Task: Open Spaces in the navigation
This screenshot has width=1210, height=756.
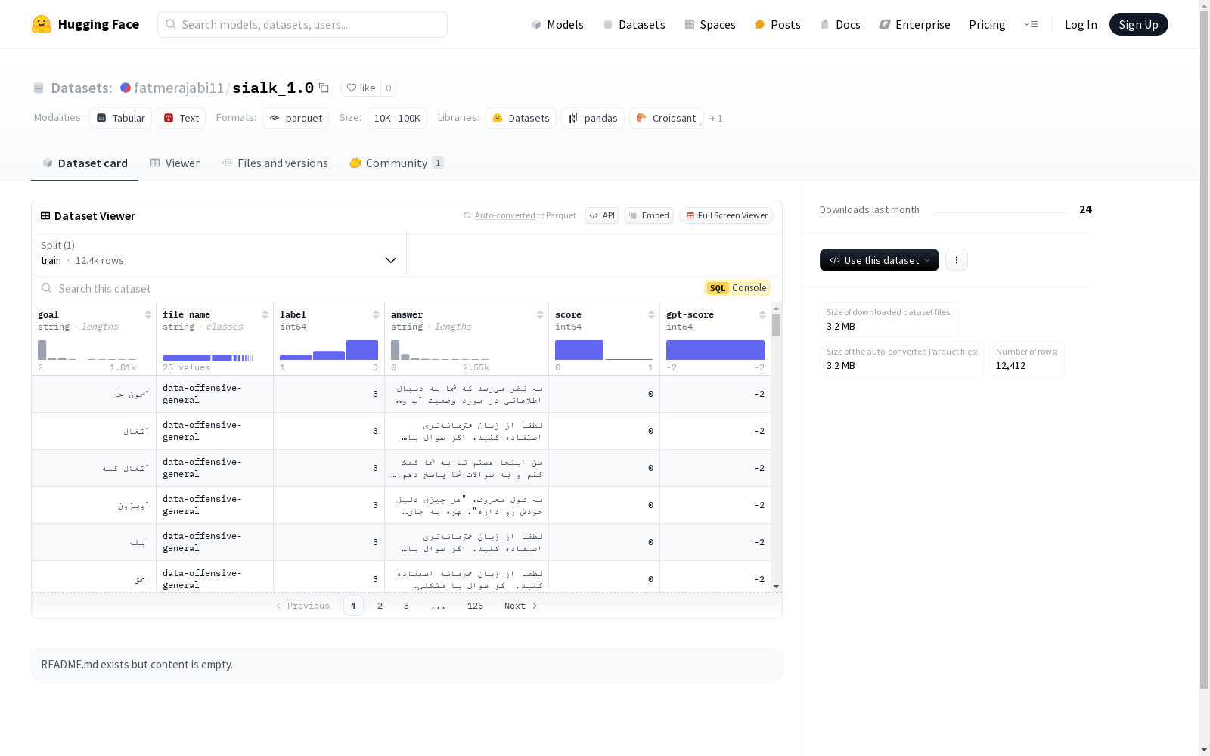Action: coord(710,24)
